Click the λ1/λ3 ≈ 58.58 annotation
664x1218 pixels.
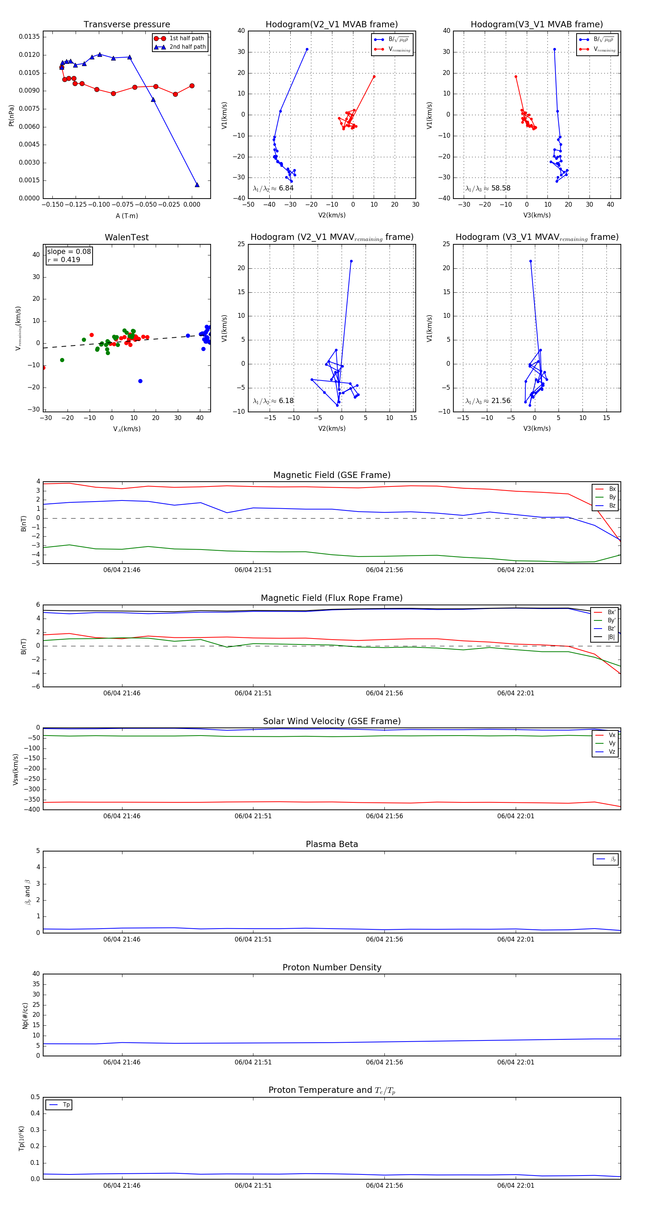coord(488,188)
